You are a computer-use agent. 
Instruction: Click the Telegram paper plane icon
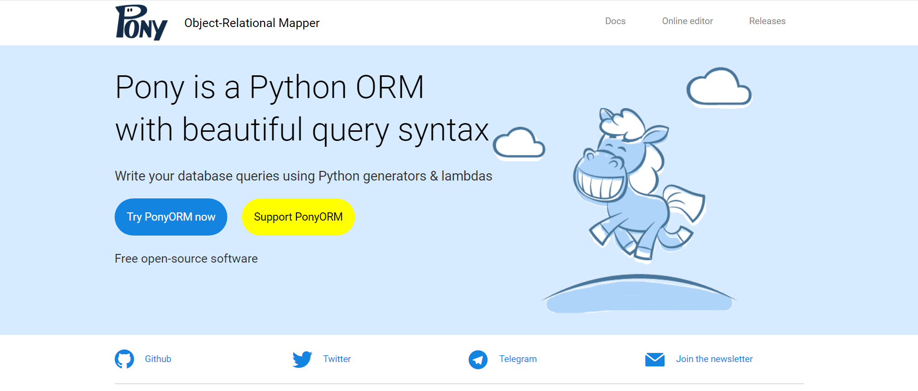(478, 360)
